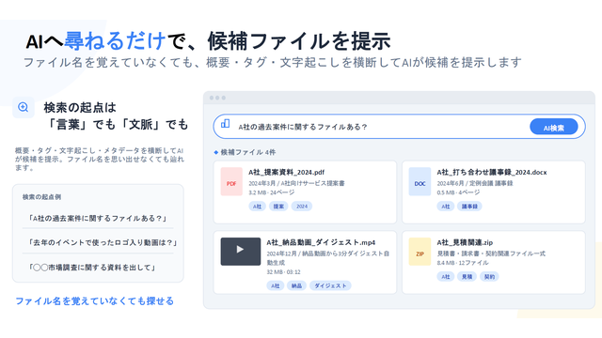Click the 提案 tag on the PDF card
The height and width of the screenshot is (338, 602).
pos(278,207)
